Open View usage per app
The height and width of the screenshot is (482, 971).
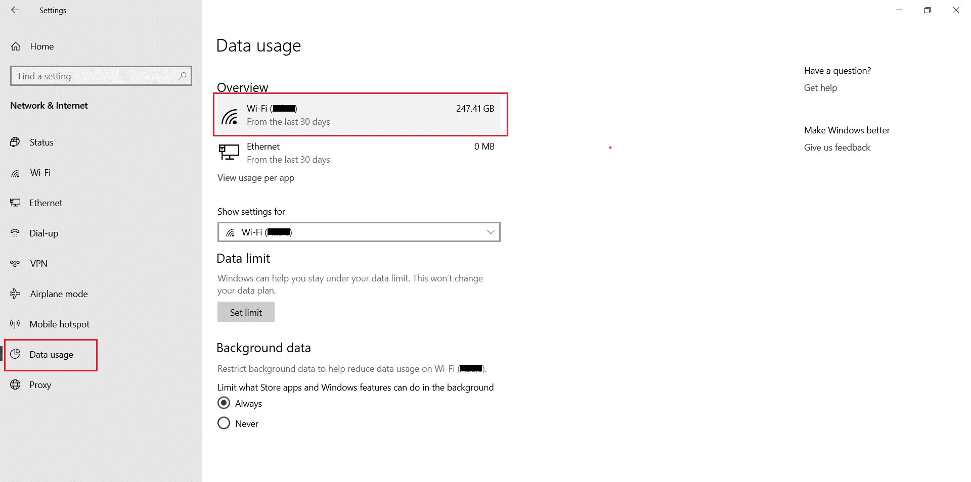(255, 177)
